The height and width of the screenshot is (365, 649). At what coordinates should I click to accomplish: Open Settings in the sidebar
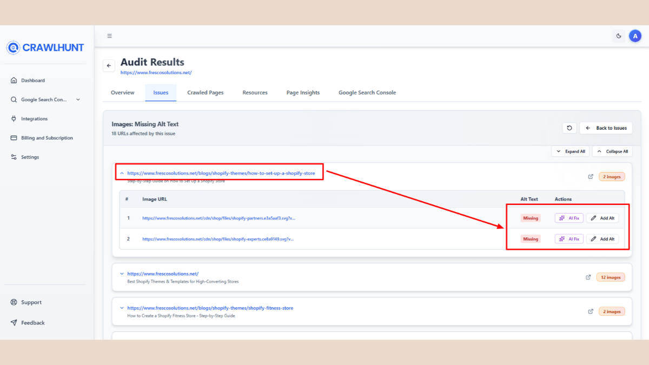click(30, 157)
